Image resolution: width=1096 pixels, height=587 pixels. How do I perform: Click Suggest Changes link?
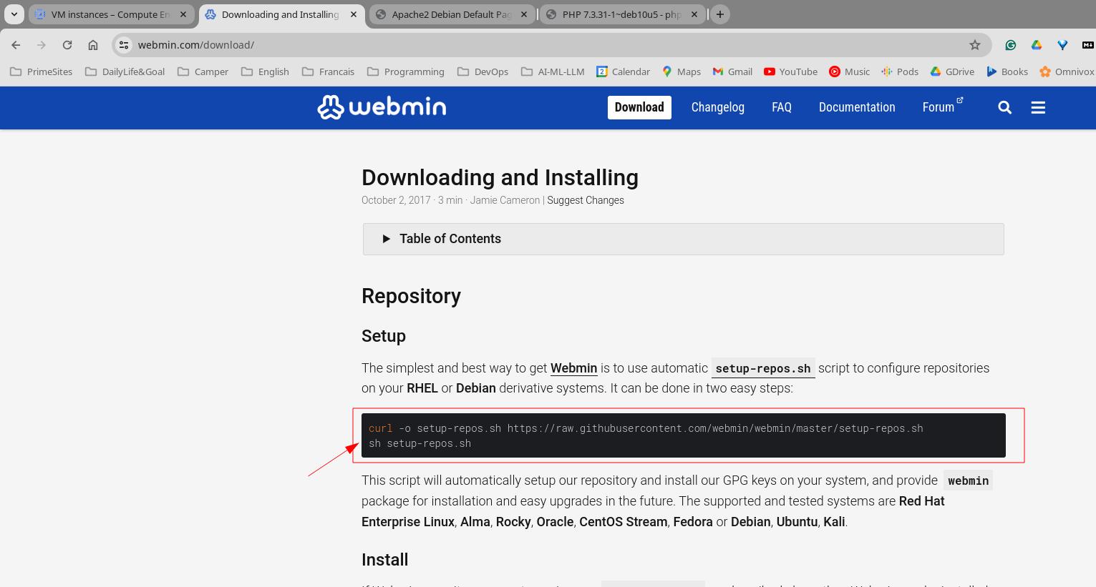point(586,200)
